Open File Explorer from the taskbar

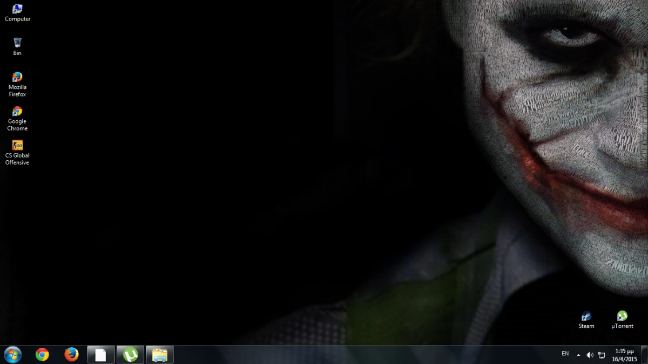[x=160, y=354]
